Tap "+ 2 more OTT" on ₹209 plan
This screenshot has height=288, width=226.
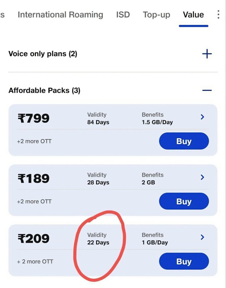[x=35, y=262]
